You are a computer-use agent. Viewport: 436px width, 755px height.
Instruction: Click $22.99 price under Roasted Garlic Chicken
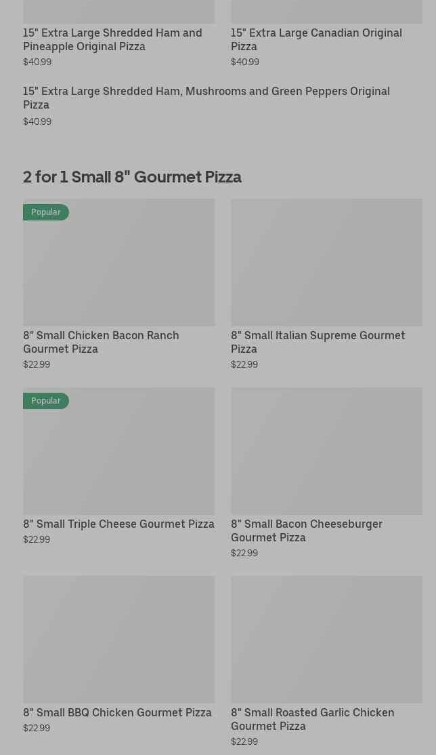tap(244, 742)
